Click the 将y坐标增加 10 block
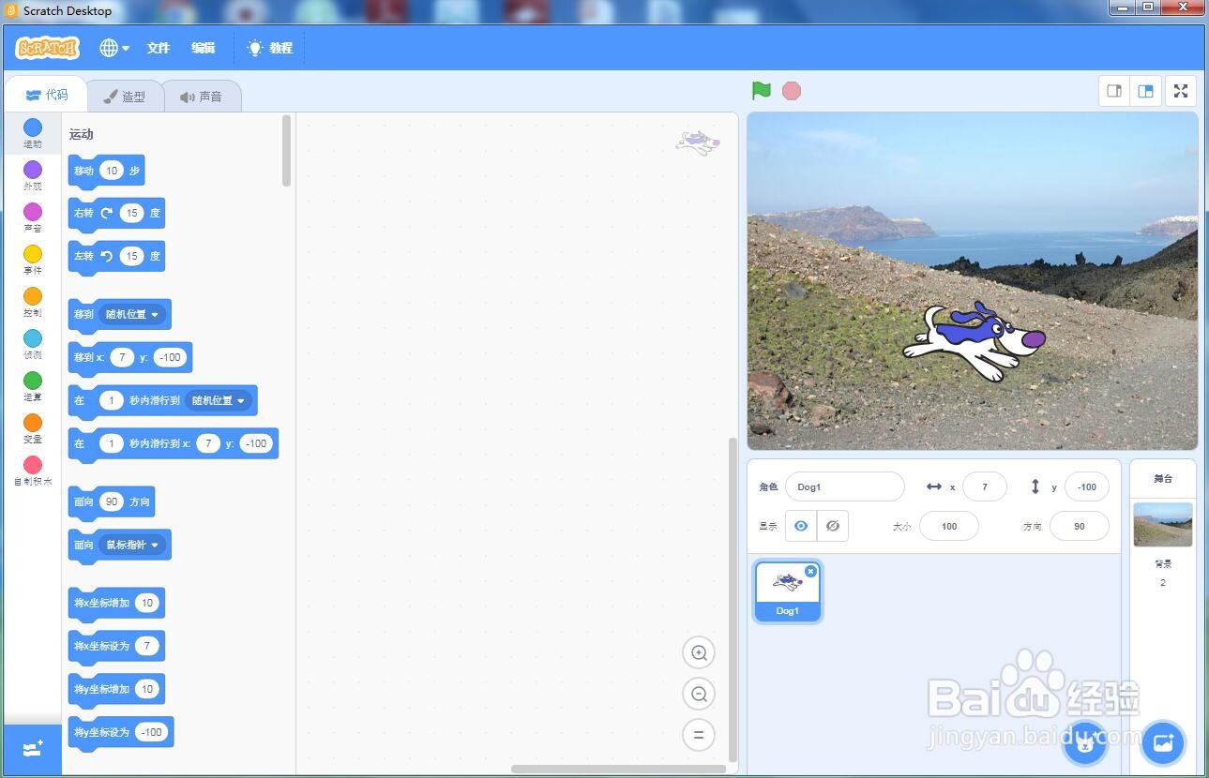Screen dimensions: 1209x778 116,690
